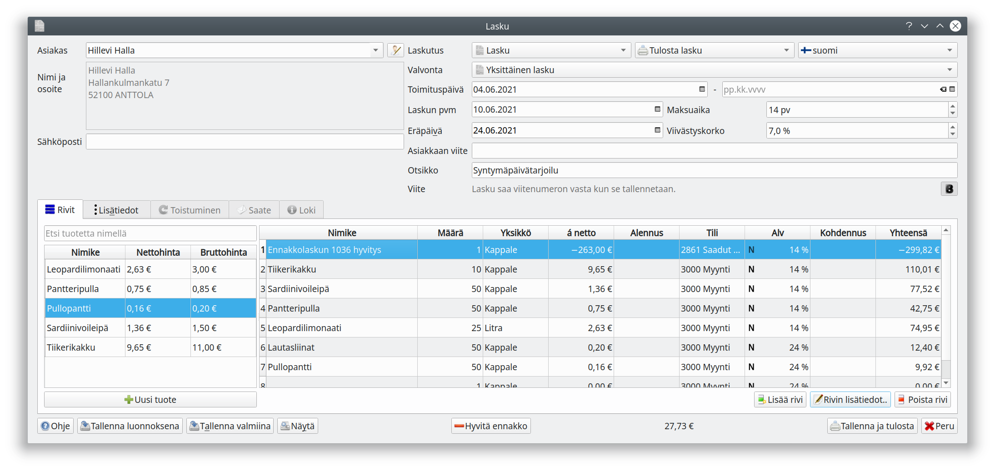Open the Laskun pvm calendar icon
Viewport: 995px width, 471px height.
(x=657, y=109)
